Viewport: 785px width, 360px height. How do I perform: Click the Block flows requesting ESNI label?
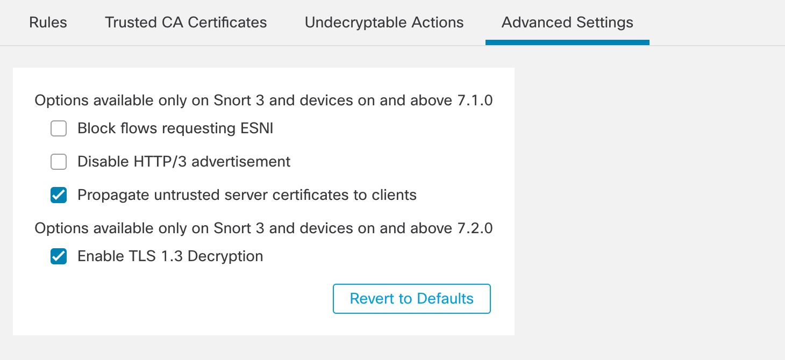click(x=176, y=128)
